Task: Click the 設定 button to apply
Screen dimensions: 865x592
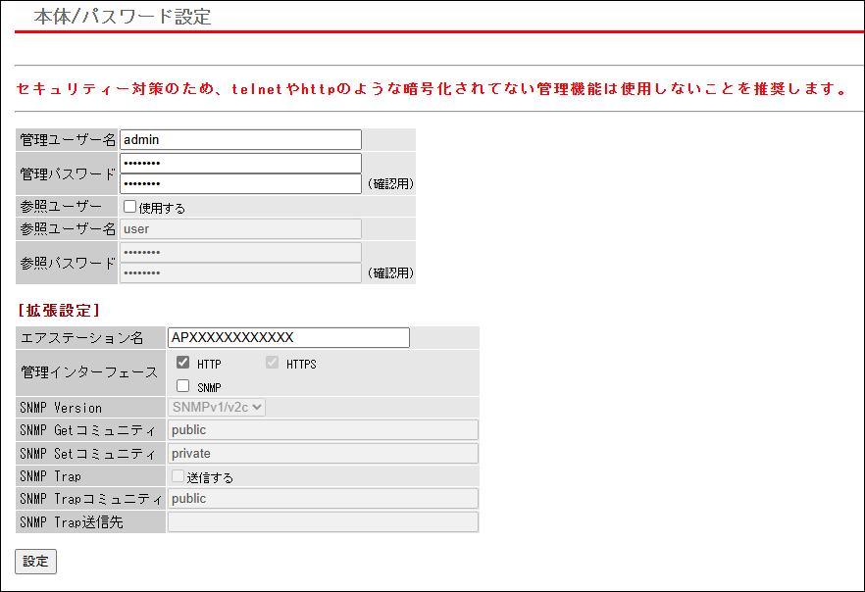Action: [36, 562]
